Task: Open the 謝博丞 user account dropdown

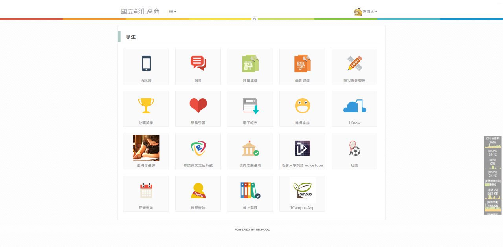Action: [x=366, y=12]
